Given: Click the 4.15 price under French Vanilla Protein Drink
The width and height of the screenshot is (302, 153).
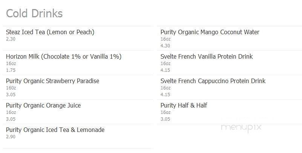Looking at the screenshot, I should tap(165, 70).
